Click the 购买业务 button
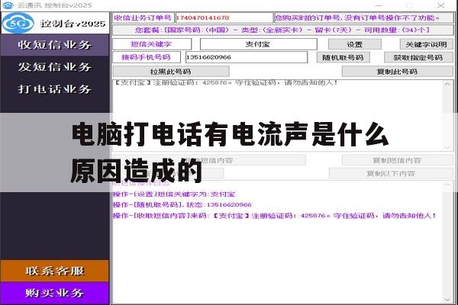The height and width of the screenshot is (305, 458). pyautogui.click(x=55, y=293)
